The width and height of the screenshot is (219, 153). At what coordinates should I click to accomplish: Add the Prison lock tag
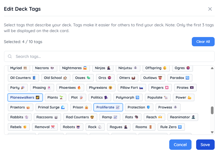coord(81,107)
